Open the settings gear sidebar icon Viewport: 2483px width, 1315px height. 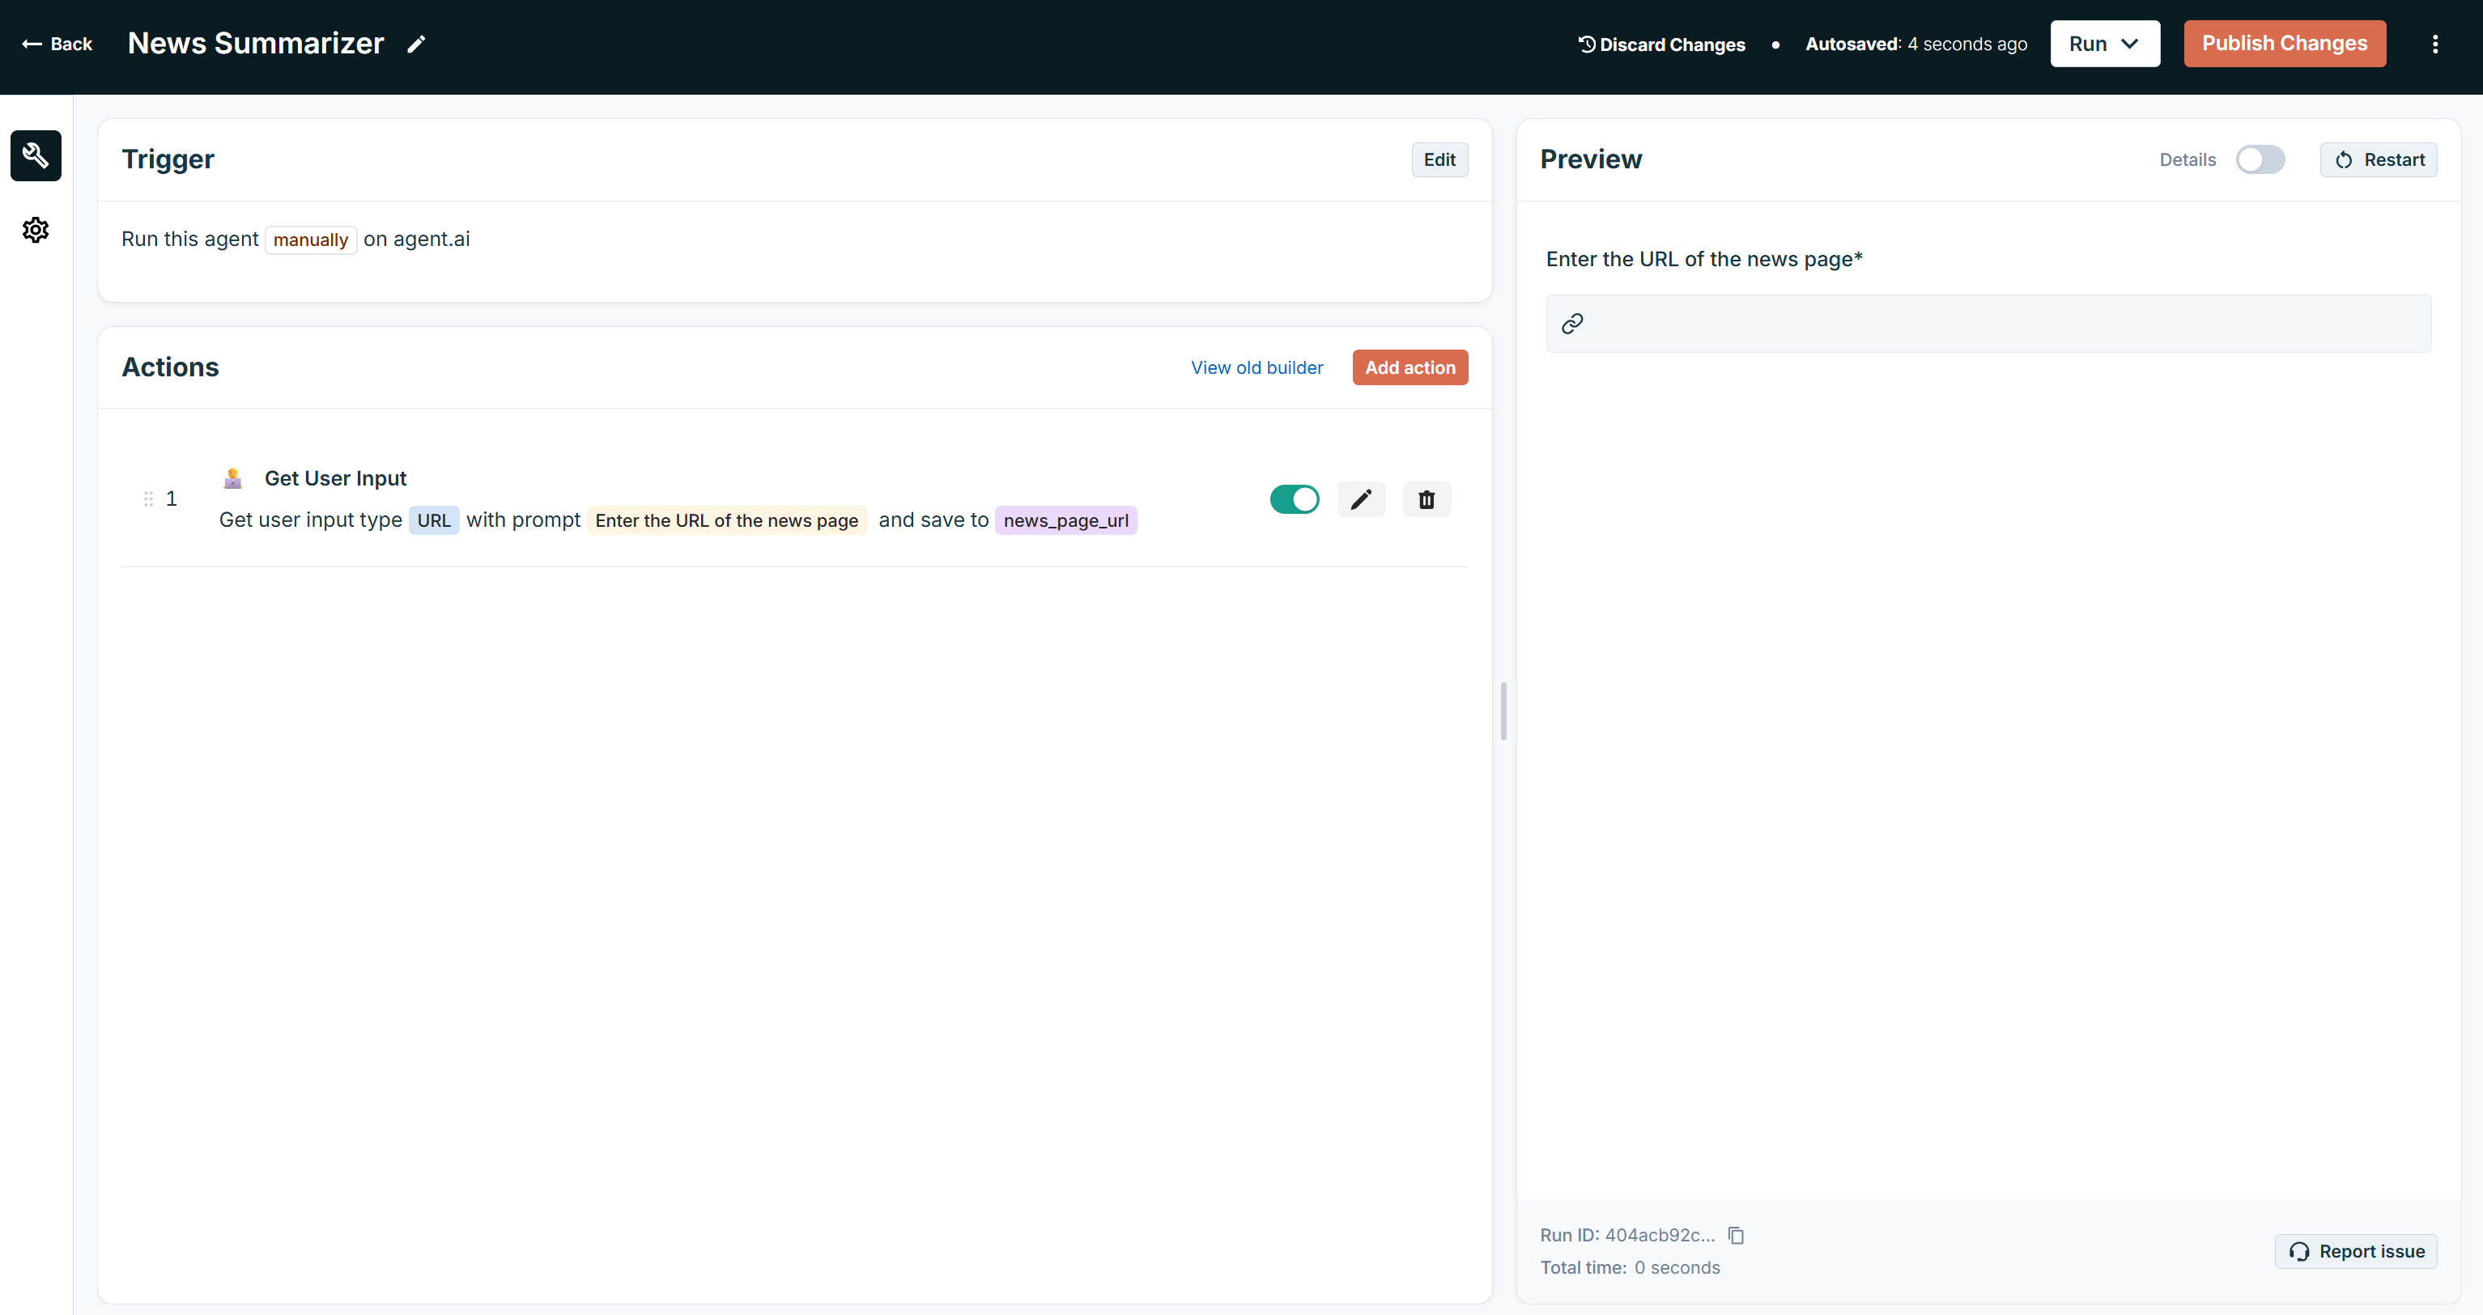pos(36,231)
